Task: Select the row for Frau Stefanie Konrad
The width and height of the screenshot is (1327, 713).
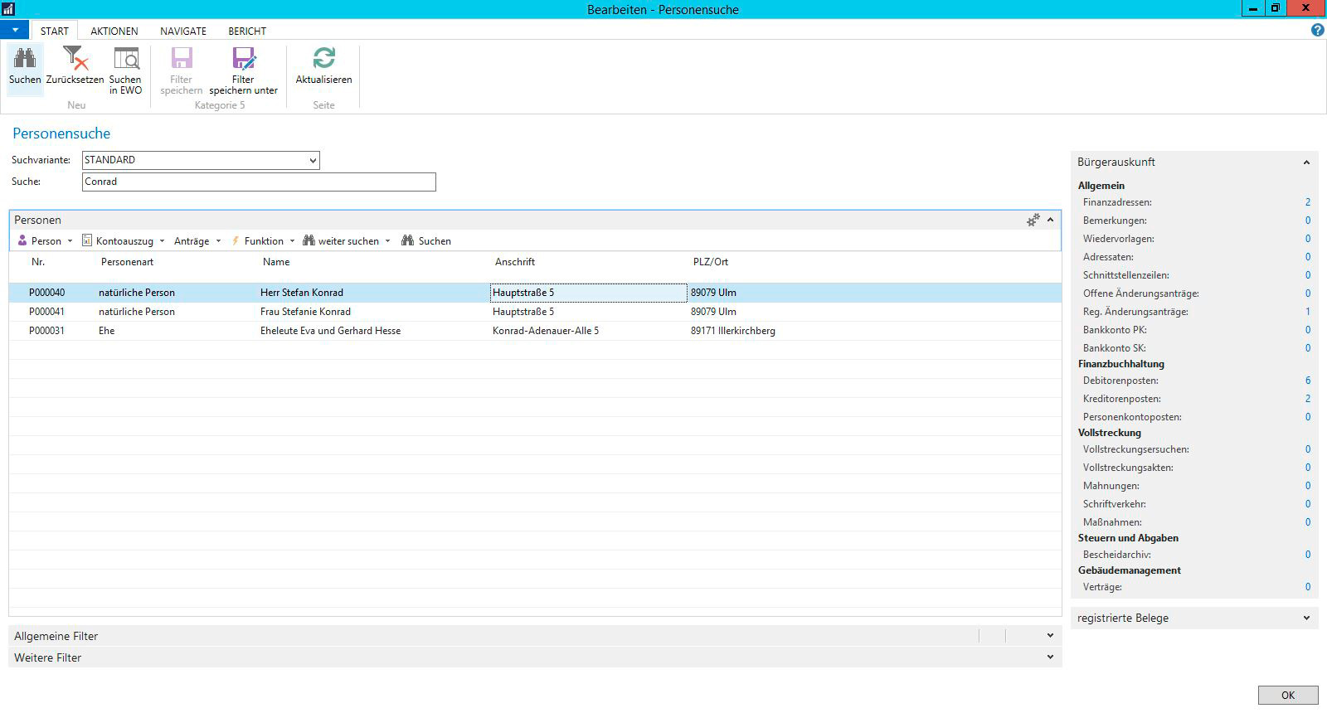Action: click(x=305, y=312)
